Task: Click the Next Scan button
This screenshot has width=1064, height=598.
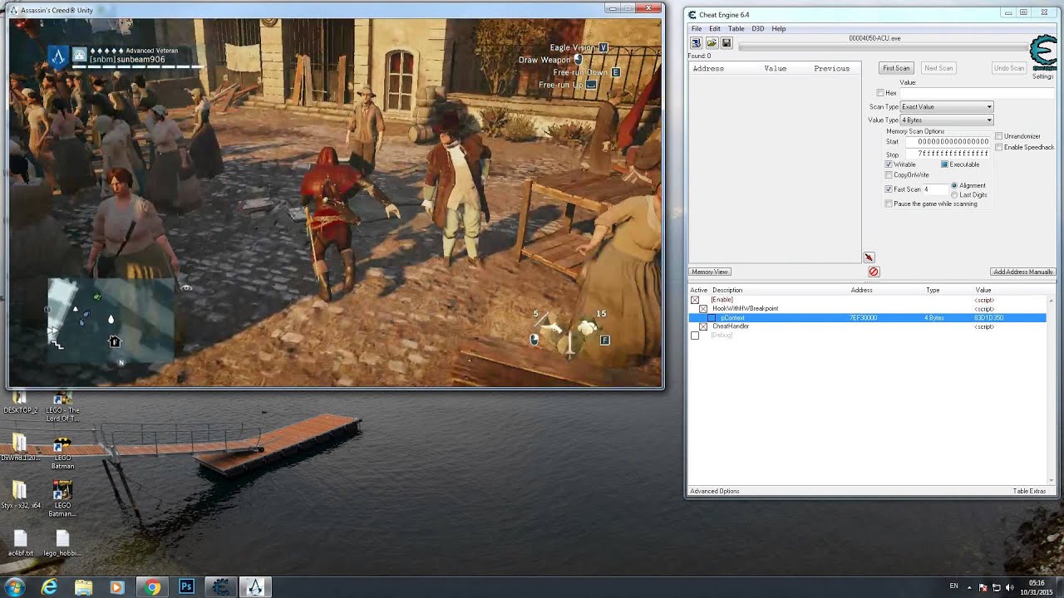Action: 938,68
